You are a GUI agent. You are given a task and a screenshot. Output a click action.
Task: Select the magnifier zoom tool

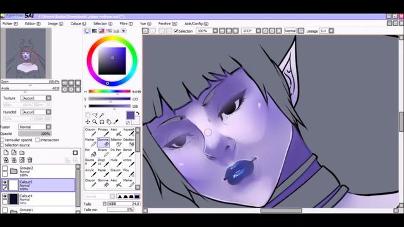pyautogui.click(x=95, y=122)
